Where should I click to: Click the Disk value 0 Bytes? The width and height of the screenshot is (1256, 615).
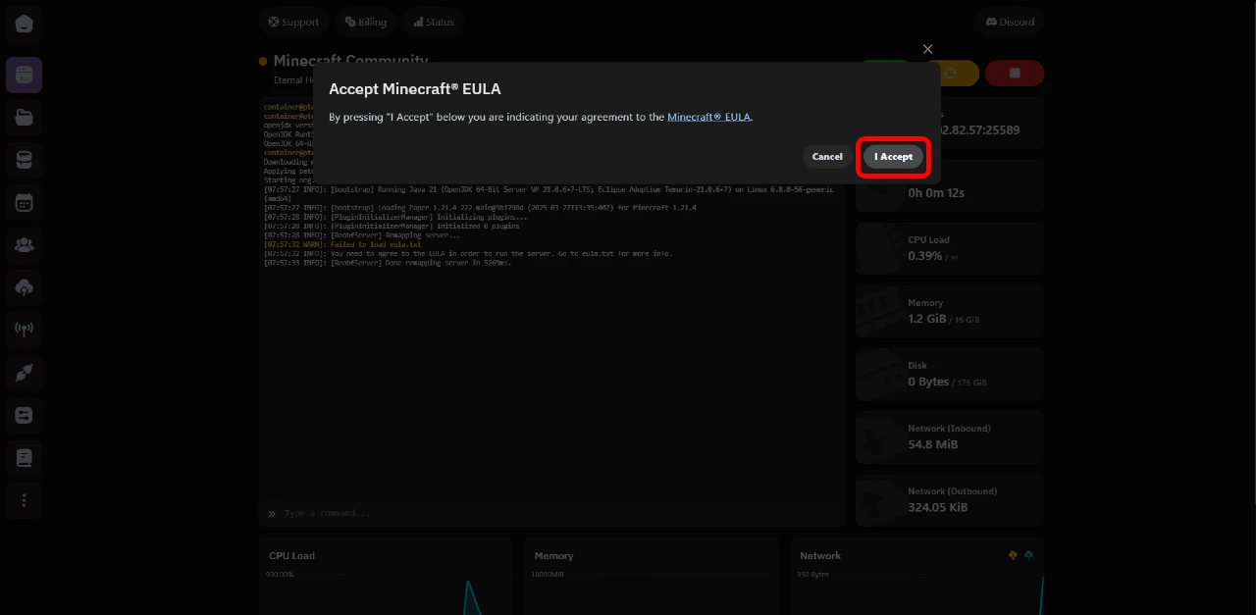point(928,382)
